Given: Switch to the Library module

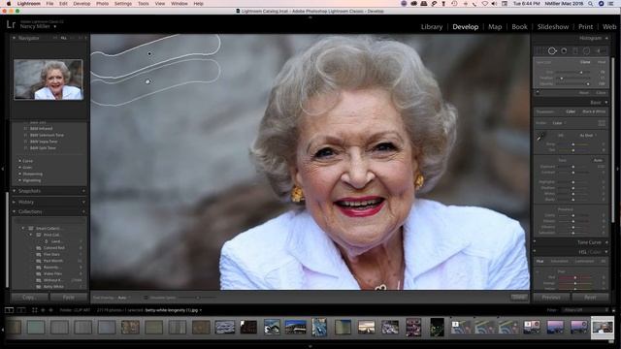Looking at the screenshot, I should click(x=431, y=27).
